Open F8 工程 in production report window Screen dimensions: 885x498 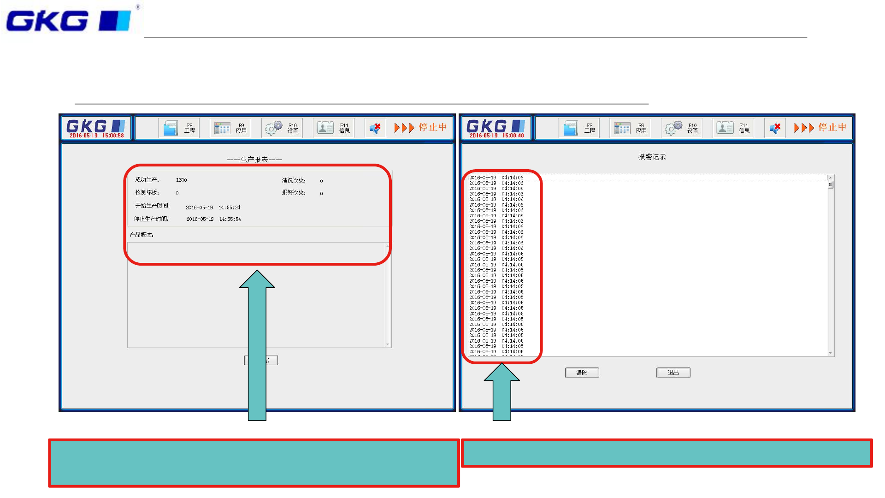point(179,128)
